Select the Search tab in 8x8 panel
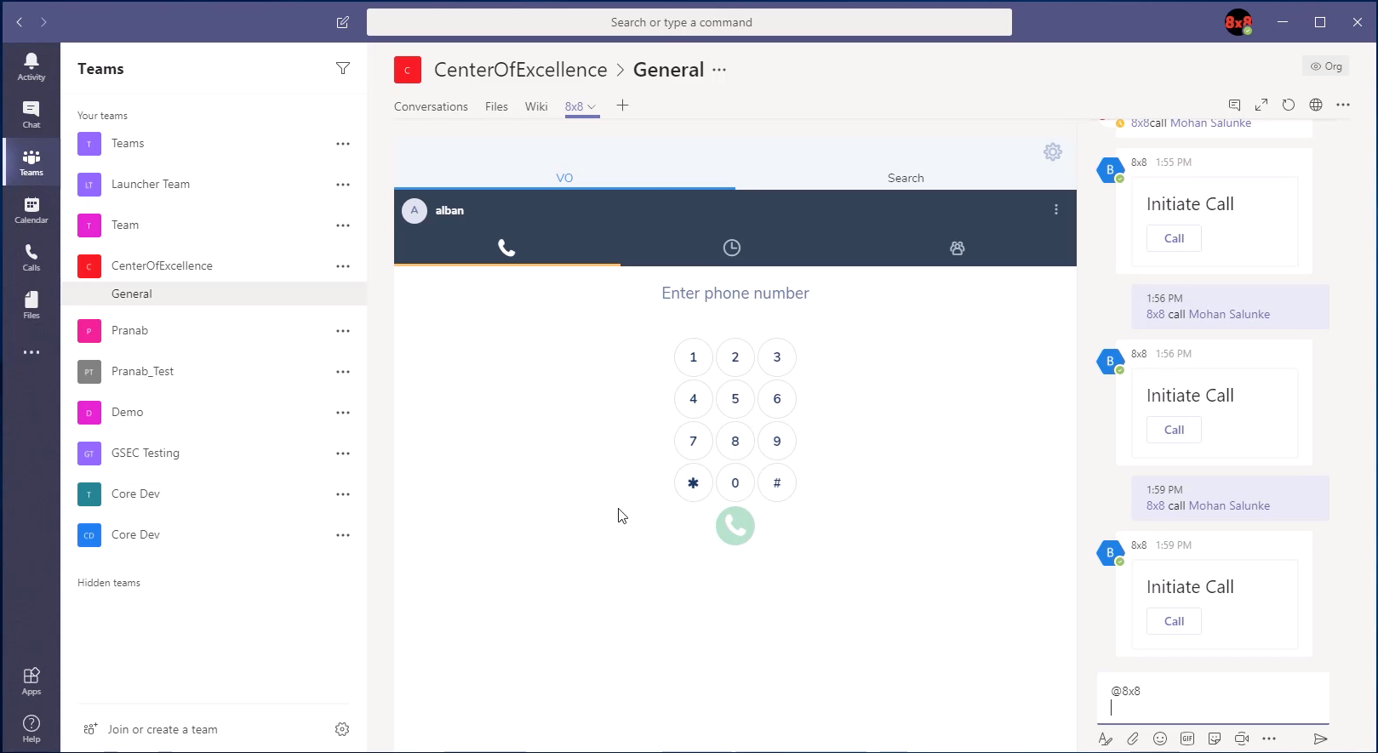 (906, 178)
